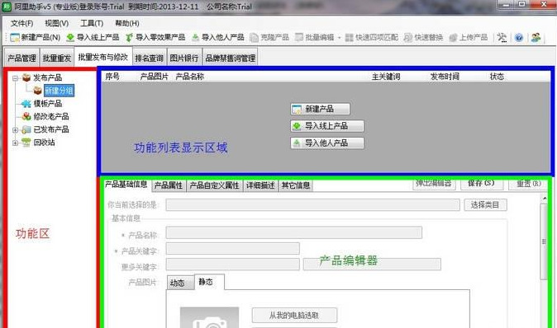Select the 新建分组 tree item
Image resolution: width=557 pixels, height=328 pixels.
click(59, 91)
